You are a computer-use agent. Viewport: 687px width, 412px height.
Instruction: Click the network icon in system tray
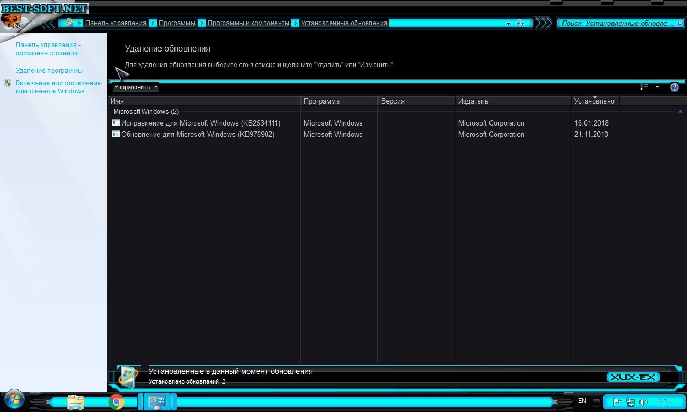(x=631, y=402)
